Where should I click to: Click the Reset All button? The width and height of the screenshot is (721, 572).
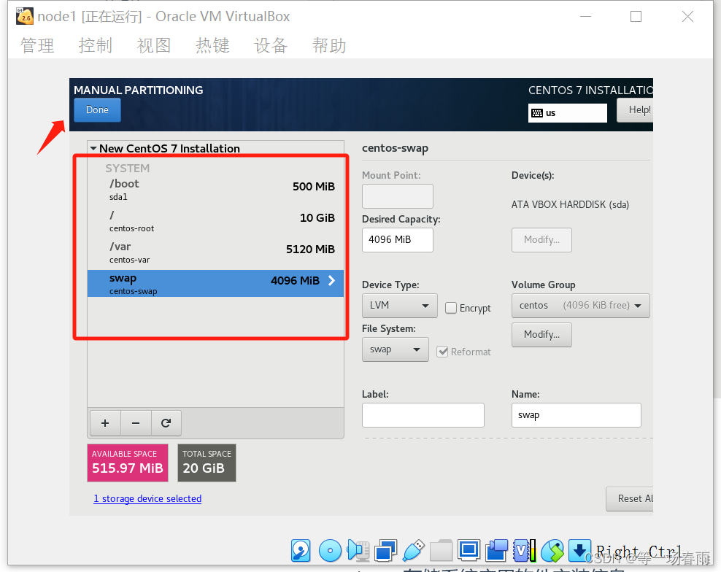(x=630, y=499)
